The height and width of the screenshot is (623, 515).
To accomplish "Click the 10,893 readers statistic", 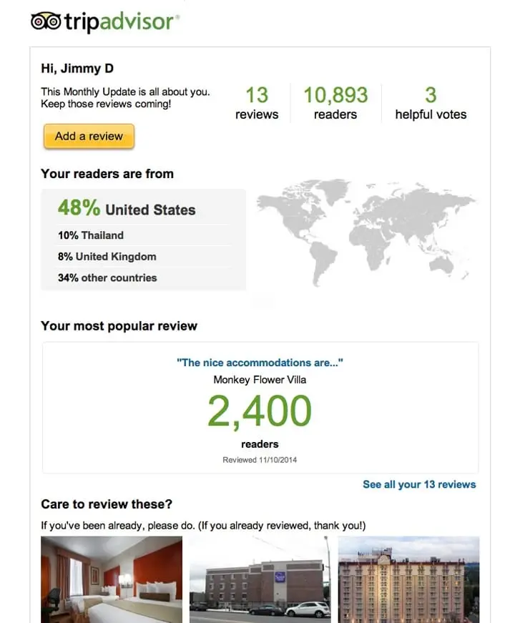I will [x=335, y=102].
